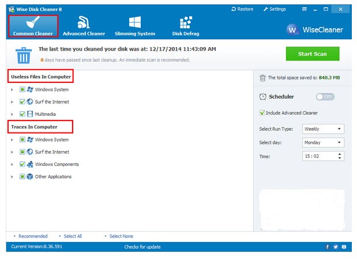
Task: Toggle Windows System checkbox under Traces In Computer
Action: click(x=22, y=139)
